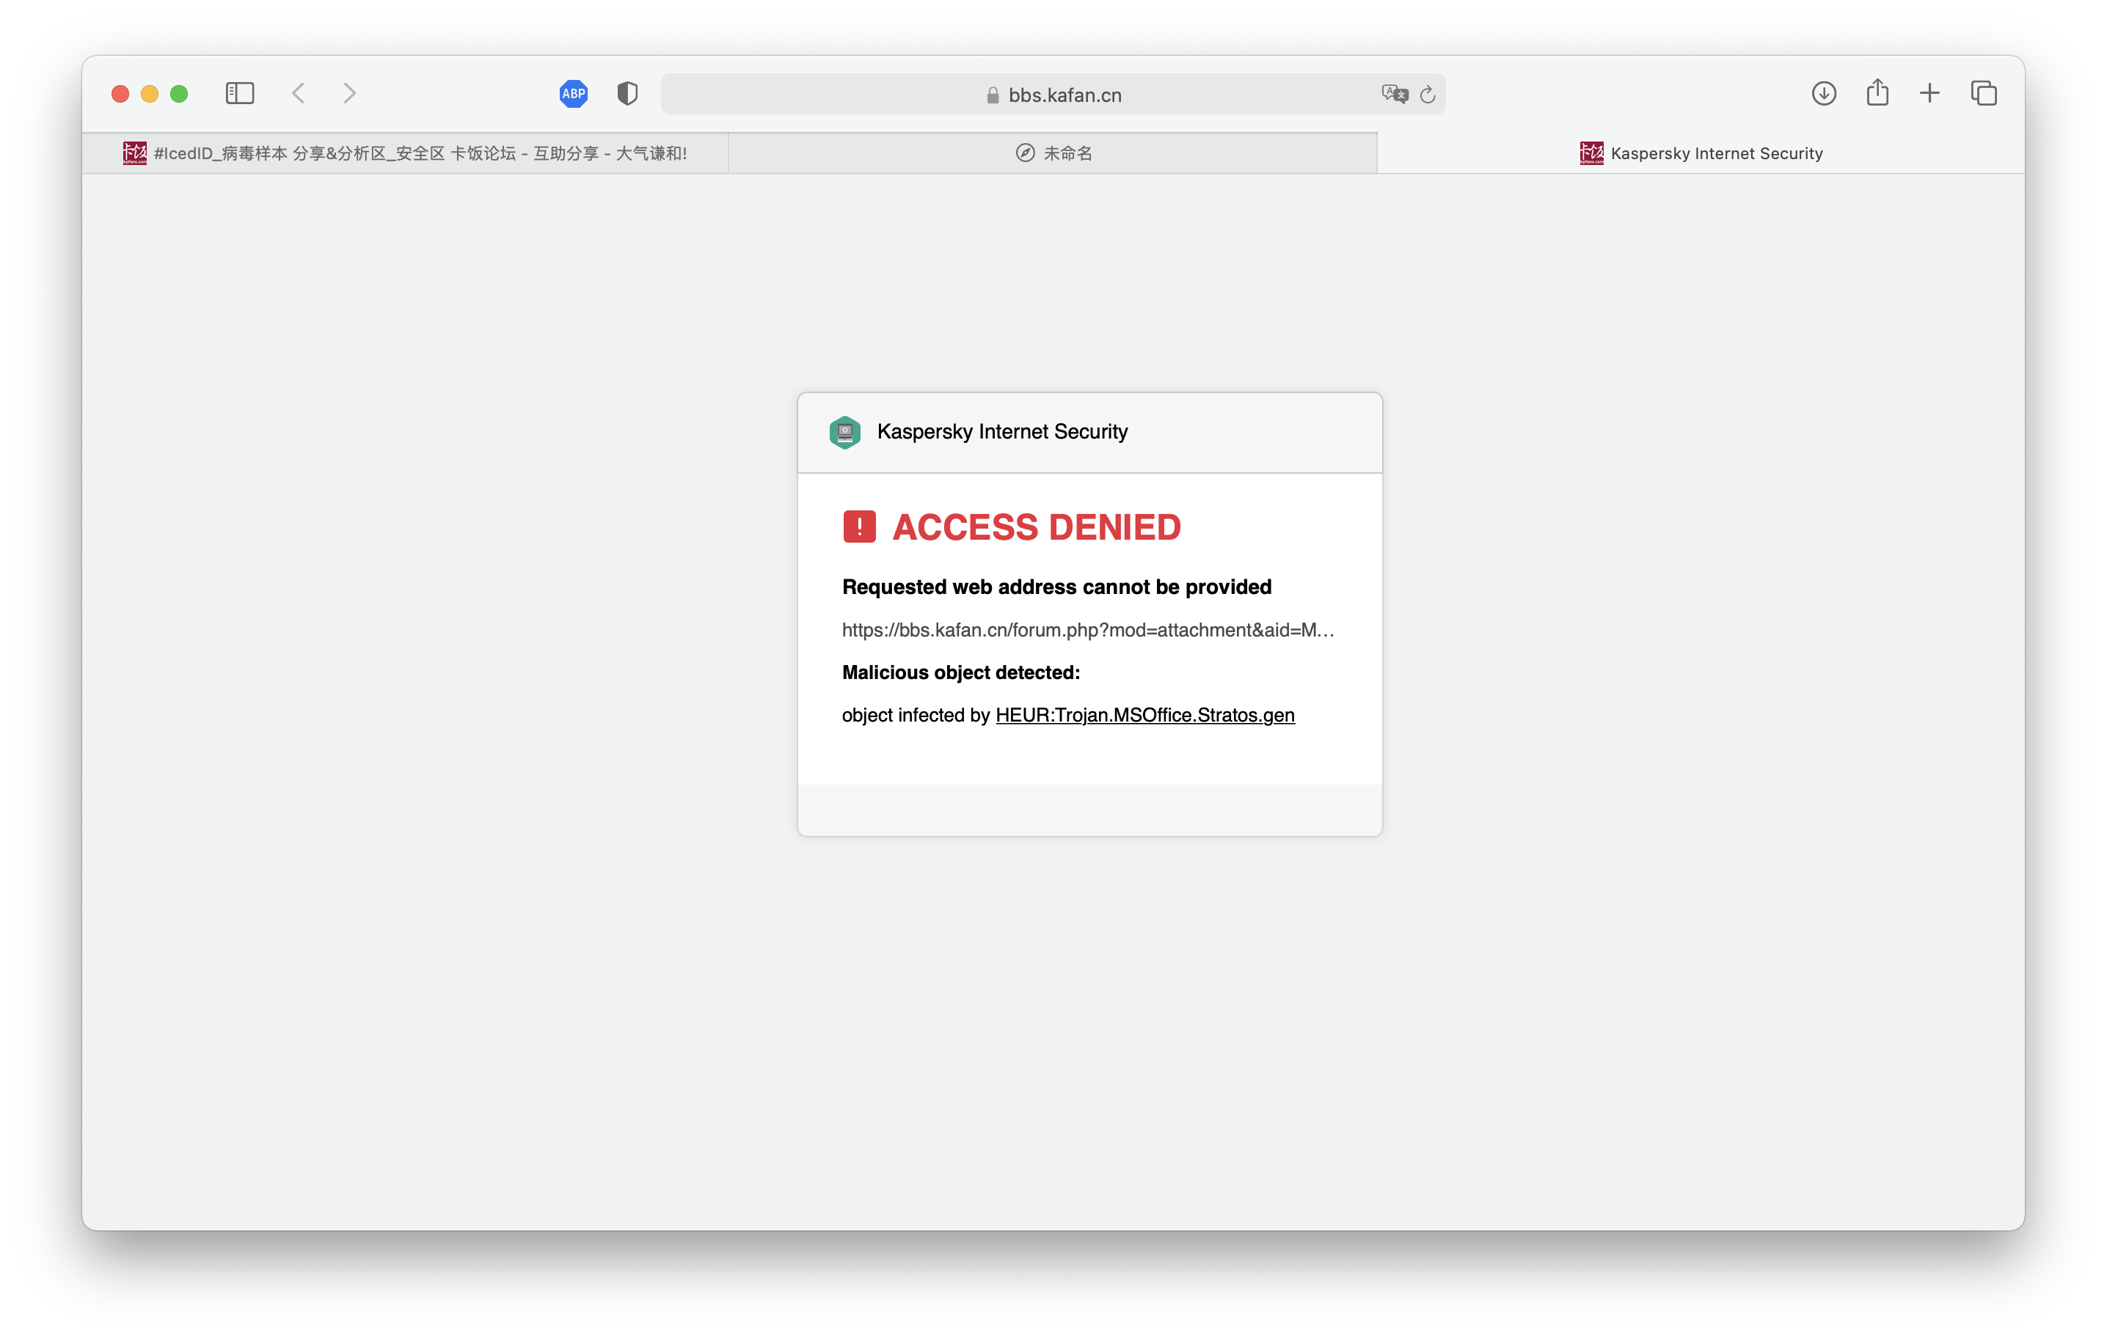2107x1339 pixels.
Task: Switch to the #IcedID 病毒样本 tab
Action: click(x=405, y=153)
